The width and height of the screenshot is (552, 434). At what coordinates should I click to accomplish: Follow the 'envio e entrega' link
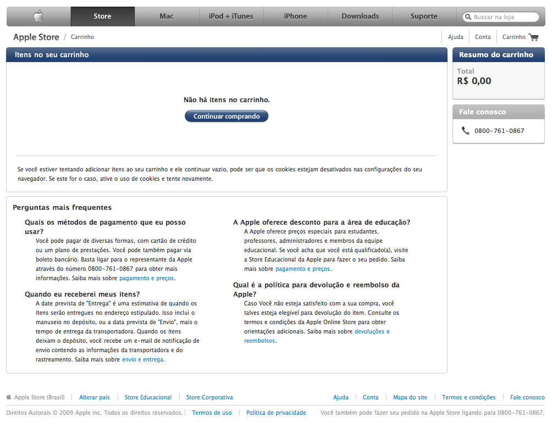pos(142,359)
